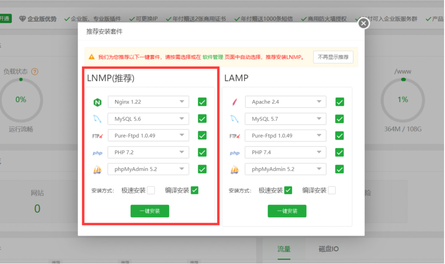The width and height of the screenshot is (445, 264).
Task: Click the orange warning triangle icon
Action: (x=92, y=57)
